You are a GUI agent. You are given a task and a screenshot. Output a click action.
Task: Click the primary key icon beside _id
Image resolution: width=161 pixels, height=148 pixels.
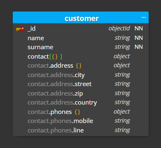[x=20, y=29]
